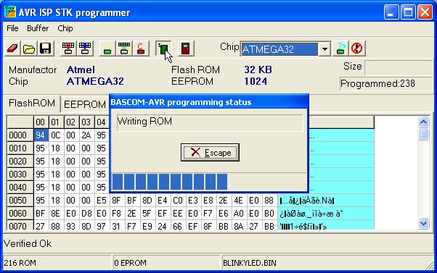Click the scroll down arrow of hex view

(423, 223)
